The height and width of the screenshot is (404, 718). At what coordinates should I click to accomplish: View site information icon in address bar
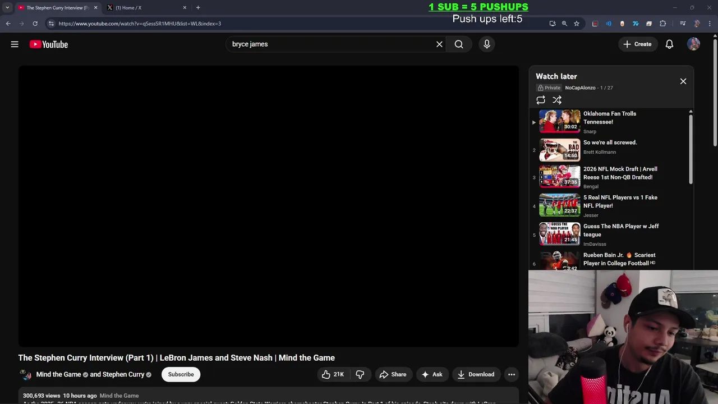pos(51,24)
